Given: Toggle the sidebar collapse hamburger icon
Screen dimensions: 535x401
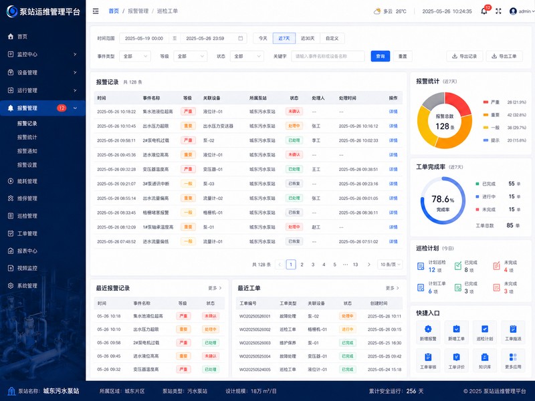Looking at the screenshot, I should pyautogui.click(x=96, y=11).
